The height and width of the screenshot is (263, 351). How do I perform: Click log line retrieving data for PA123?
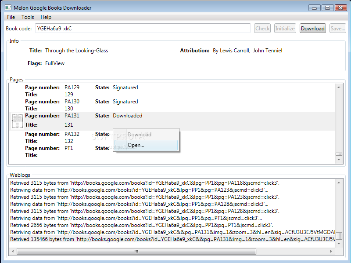point(139,190)
